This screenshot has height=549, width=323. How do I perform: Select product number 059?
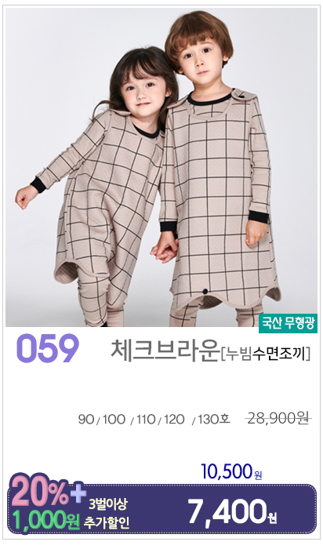[x=47, y=349]
